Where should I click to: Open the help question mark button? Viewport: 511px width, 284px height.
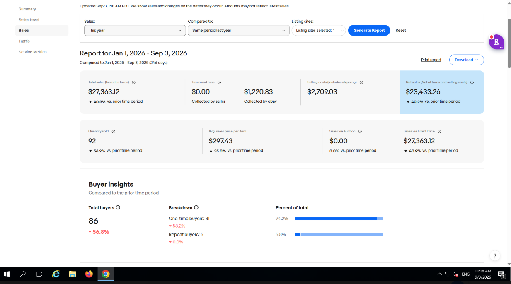(494, 256)
